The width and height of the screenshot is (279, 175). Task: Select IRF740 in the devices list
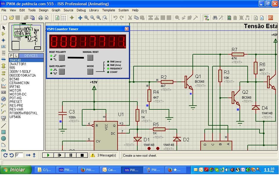pyautogui.click(x=26, y=86)
